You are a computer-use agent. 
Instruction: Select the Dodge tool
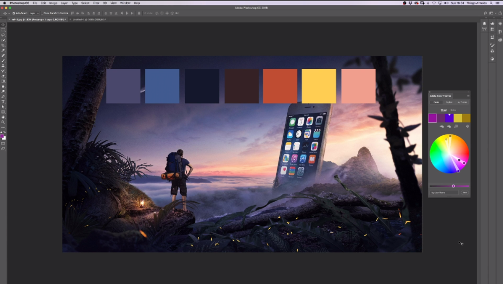point(3,91)
